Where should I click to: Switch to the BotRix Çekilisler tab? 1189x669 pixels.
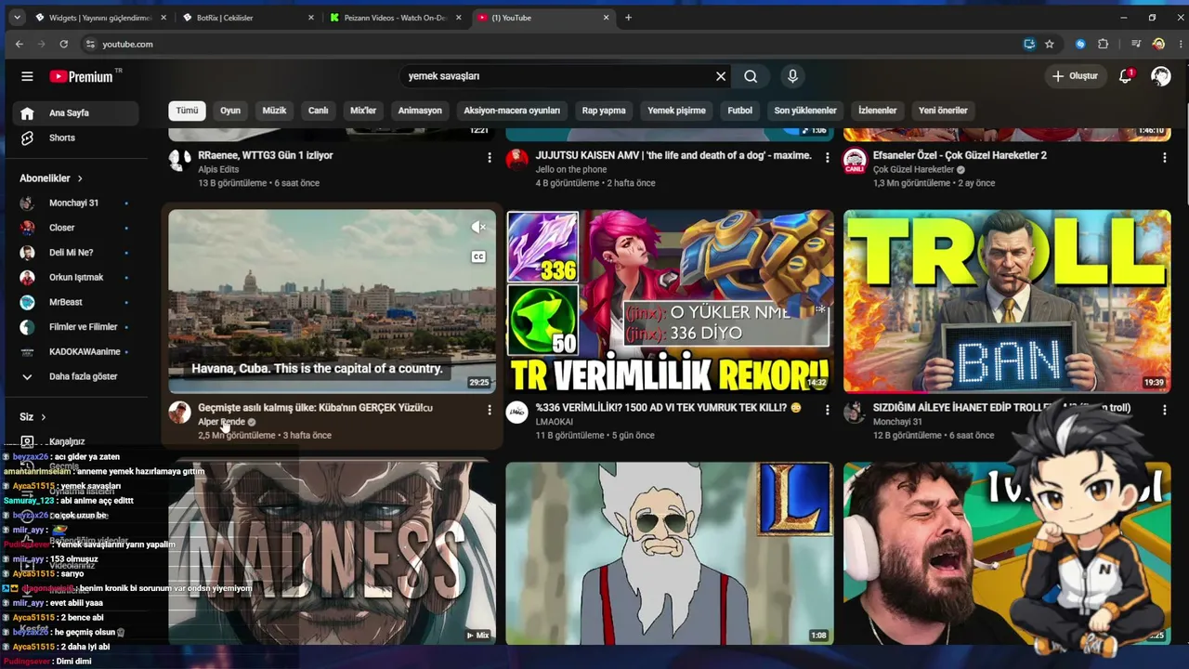pyautogui.click(x=247, y=17)
